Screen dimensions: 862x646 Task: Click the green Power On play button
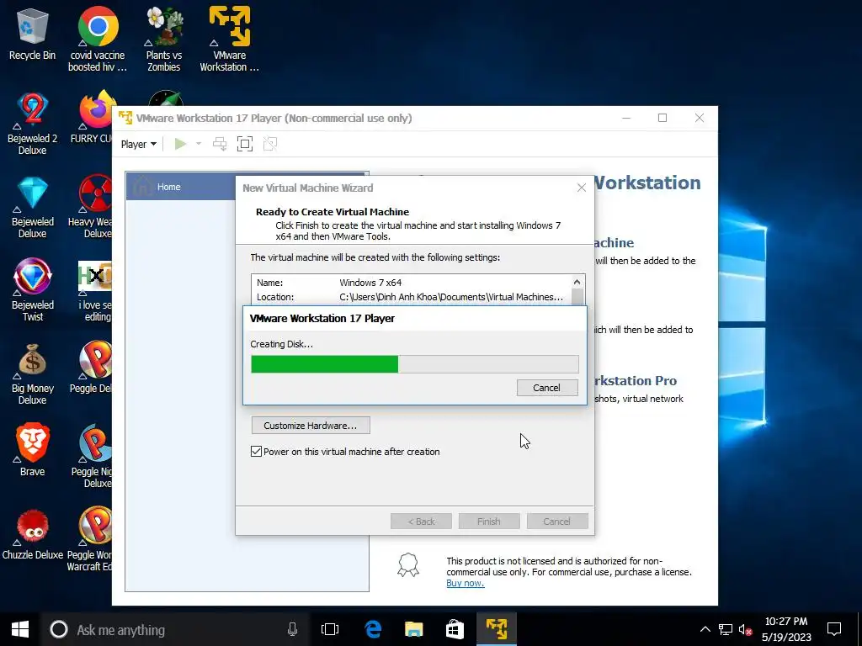tap(180, 144)
